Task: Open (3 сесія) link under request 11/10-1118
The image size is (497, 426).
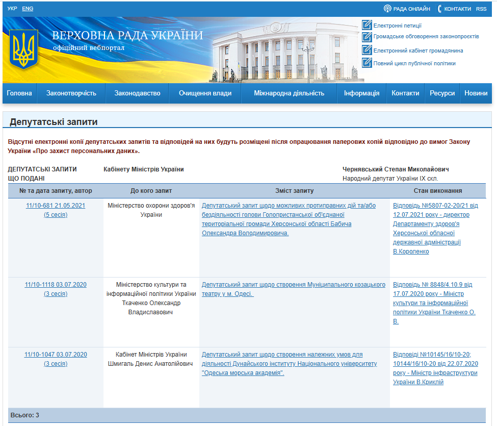Action: tap(56, 294)
